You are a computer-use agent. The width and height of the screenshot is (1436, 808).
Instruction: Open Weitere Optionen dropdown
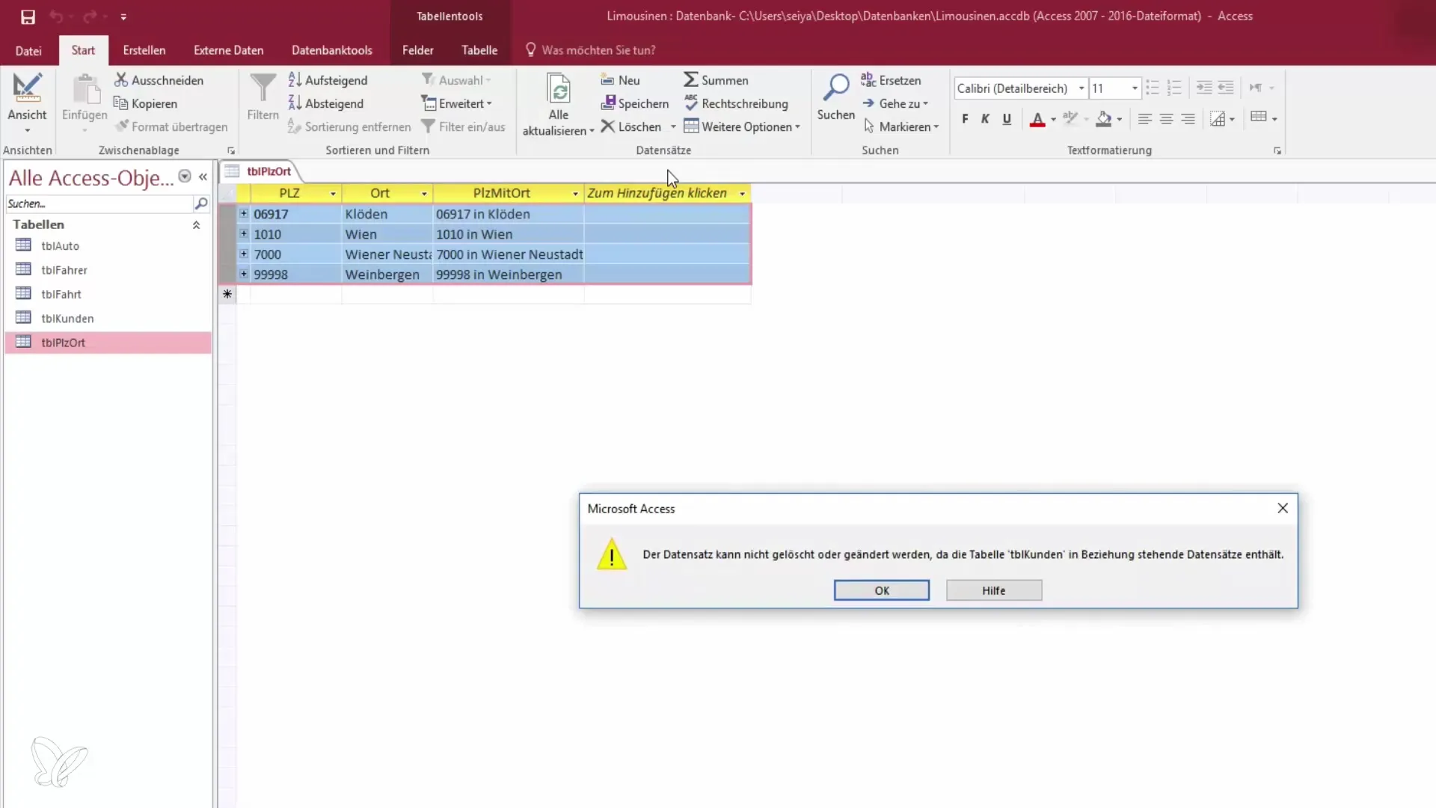pos(742,126)
